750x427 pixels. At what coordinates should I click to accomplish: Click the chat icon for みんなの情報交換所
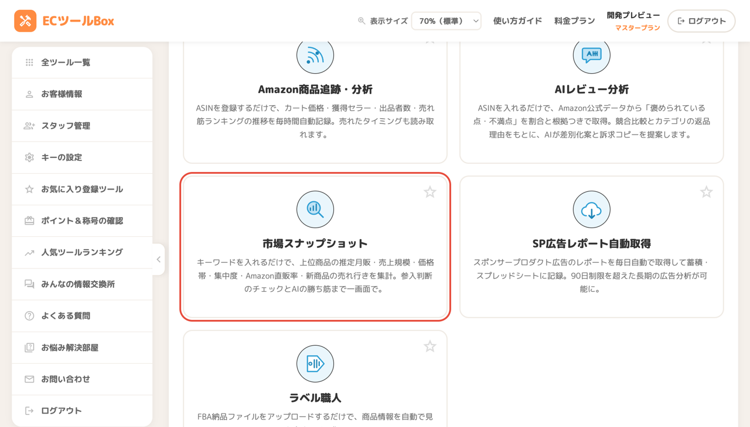[29, 284]
